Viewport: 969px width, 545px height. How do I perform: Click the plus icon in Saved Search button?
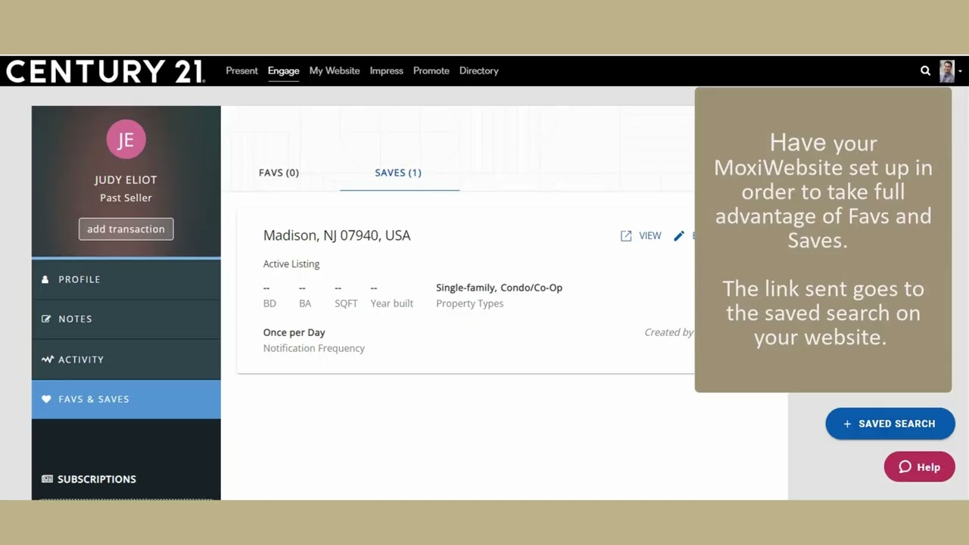pyautogui.click(x=847, y=424)
